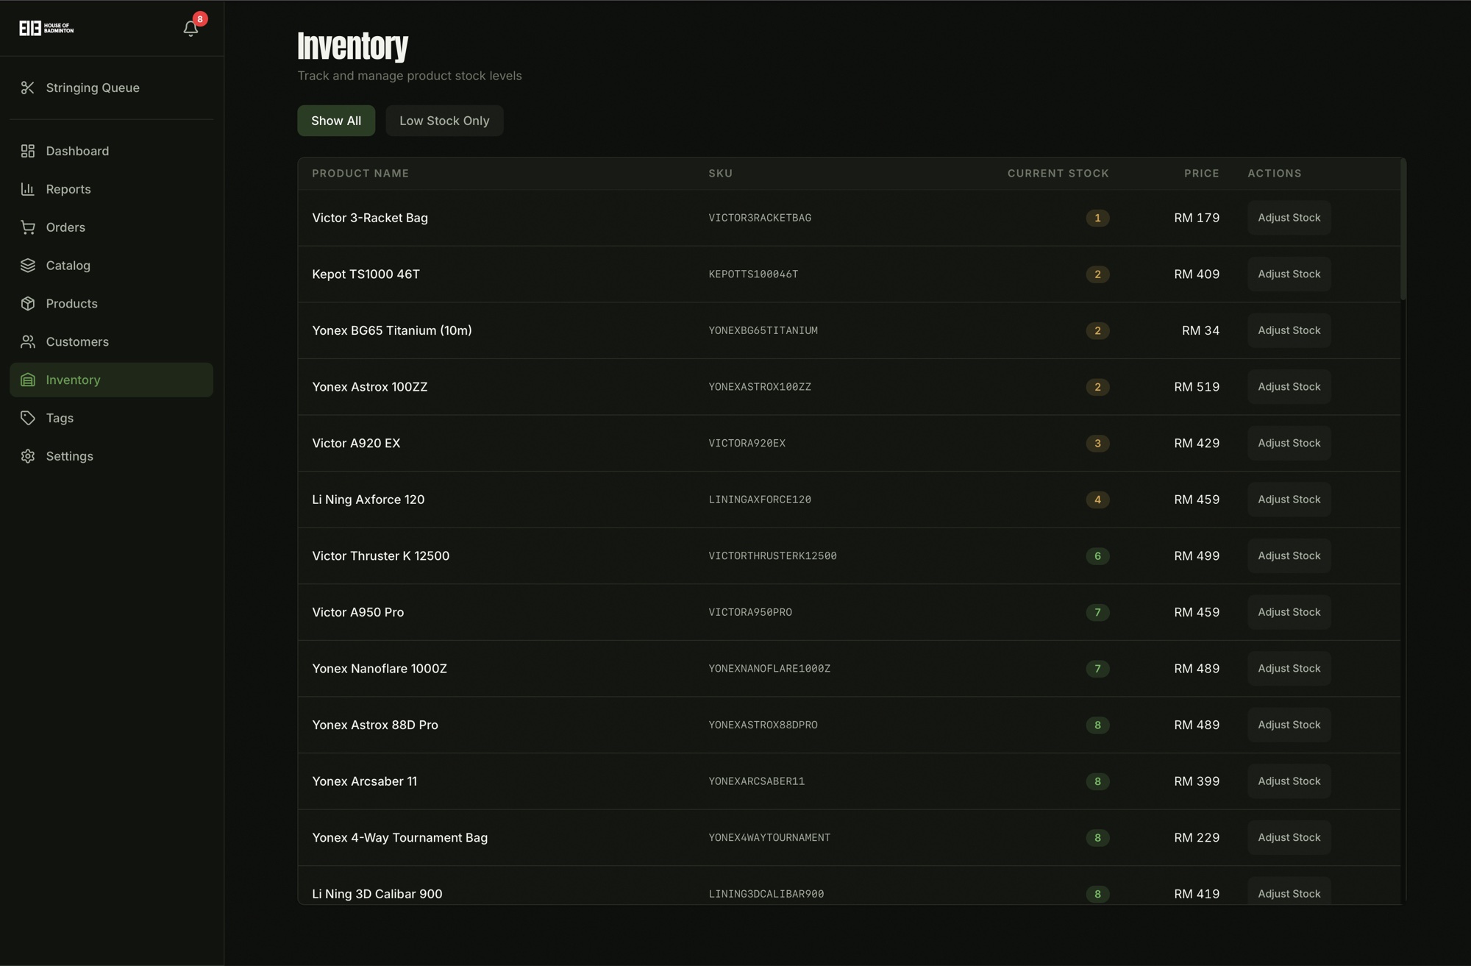
Task: Go to Dashboard in sidebar
Action: [x=111, y=151]
